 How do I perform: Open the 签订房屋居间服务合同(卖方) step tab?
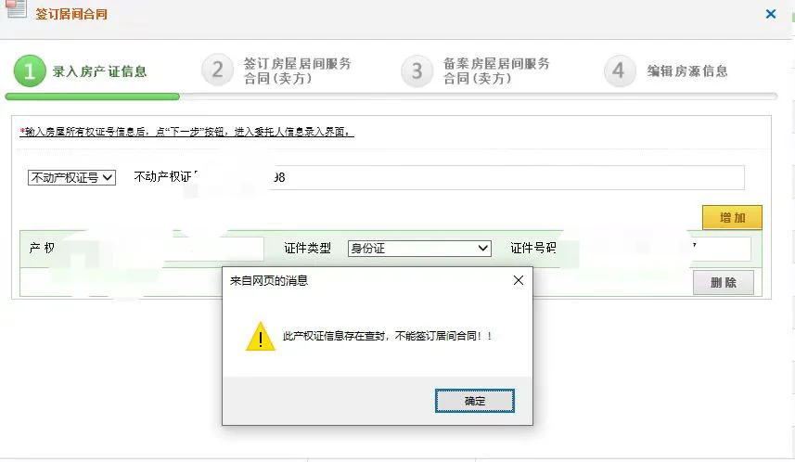pyautogui.click(x=297, y=71)
